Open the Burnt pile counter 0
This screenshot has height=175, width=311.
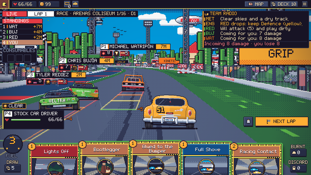point(298,153)
